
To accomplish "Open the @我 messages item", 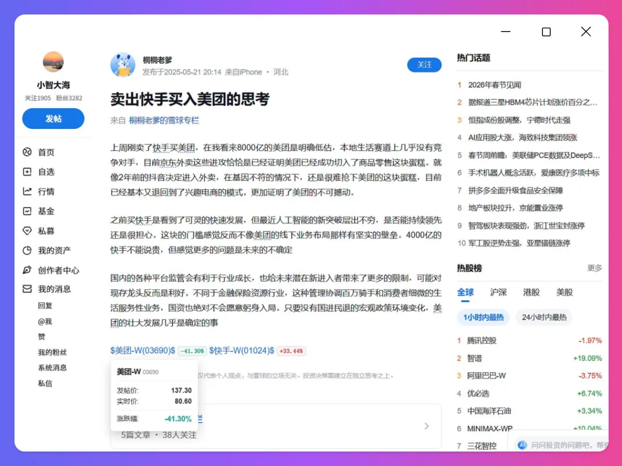I will pyautogui.click(x=45, y=322).
